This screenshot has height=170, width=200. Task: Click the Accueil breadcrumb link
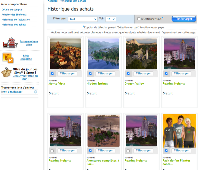pyautogui.click(x=52, y=1)
